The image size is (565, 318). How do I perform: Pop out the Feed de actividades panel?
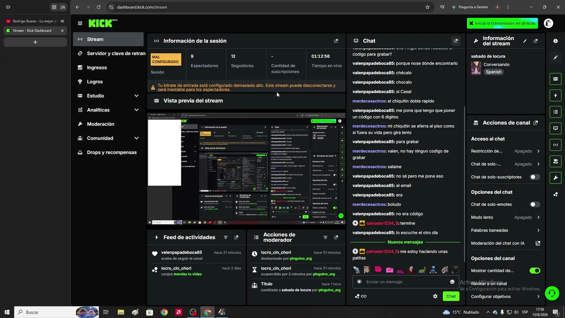tap(236, 237)
